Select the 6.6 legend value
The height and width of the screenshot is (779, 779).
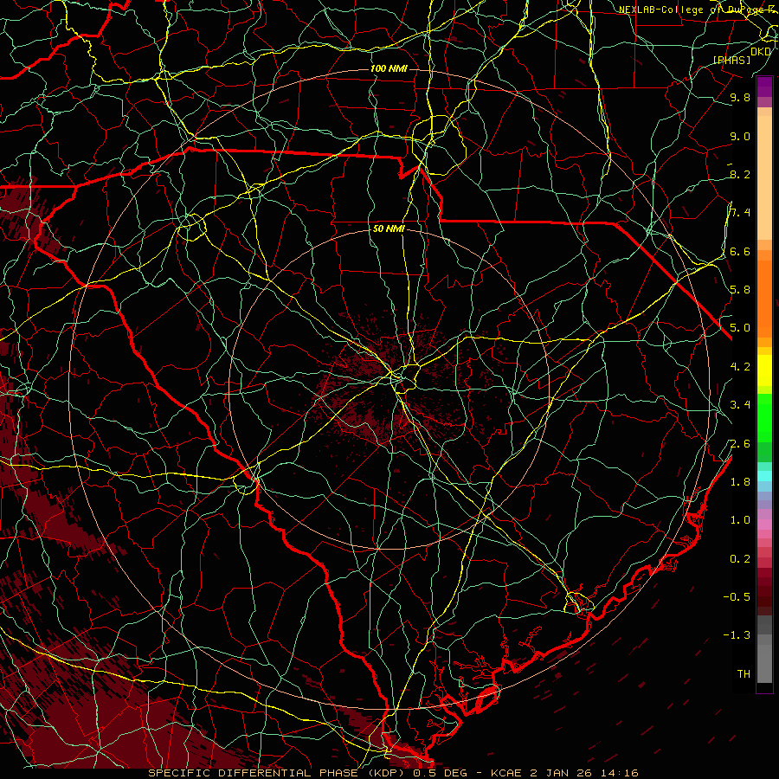click(x=740, y=251)
